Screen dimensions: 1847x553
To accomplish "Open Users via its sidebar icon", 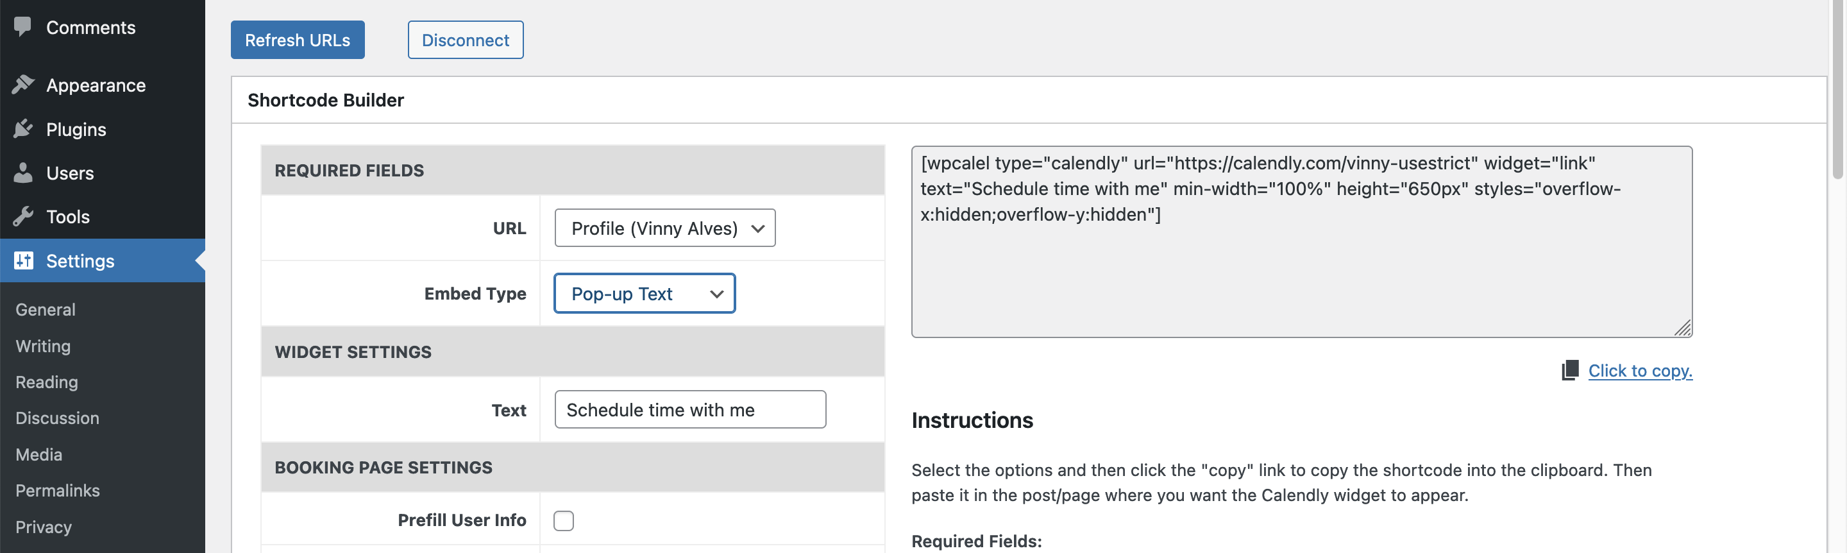I will coord(24,173).
